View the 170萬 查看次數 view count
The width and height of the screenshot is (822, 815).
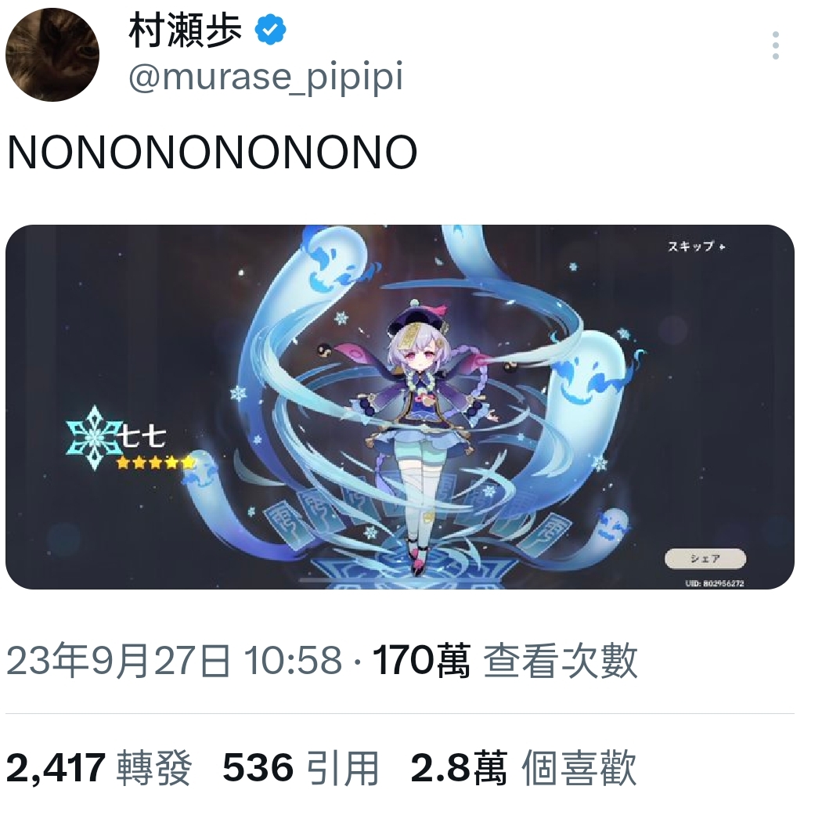click(505, 660)
